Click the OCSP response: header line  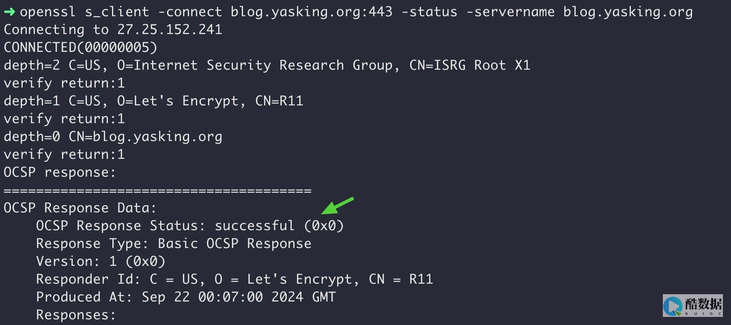pyautogui.click(x=60, y=172)
